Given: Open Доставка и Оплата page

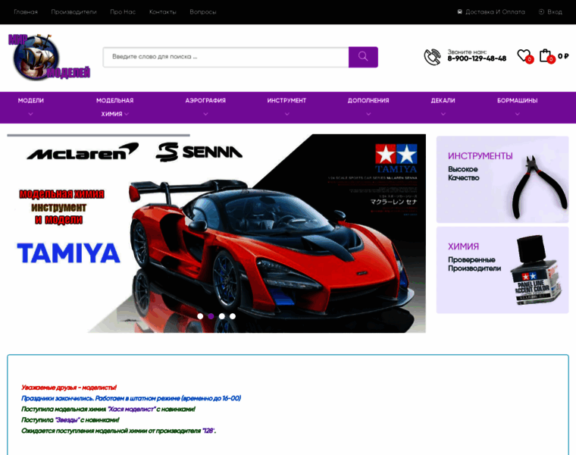Looking at the screenshot, I should coord(490,12).
